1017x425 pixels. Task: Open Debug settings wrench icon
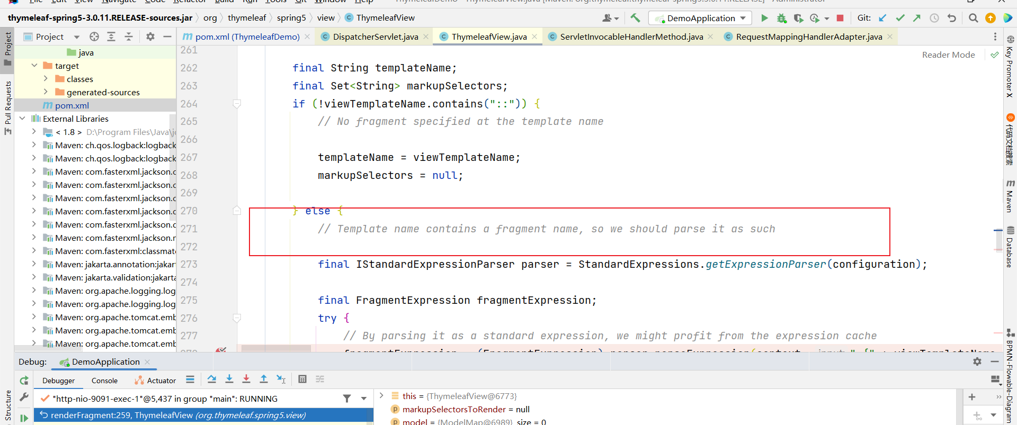tap(24, 397)
